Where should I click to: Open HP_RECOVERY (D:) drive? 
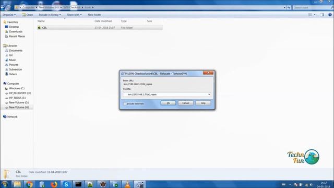[x=20, y=93]
